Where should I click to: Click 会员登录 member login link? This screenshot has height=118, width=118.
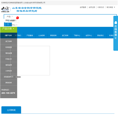click(x=83, y=7)
